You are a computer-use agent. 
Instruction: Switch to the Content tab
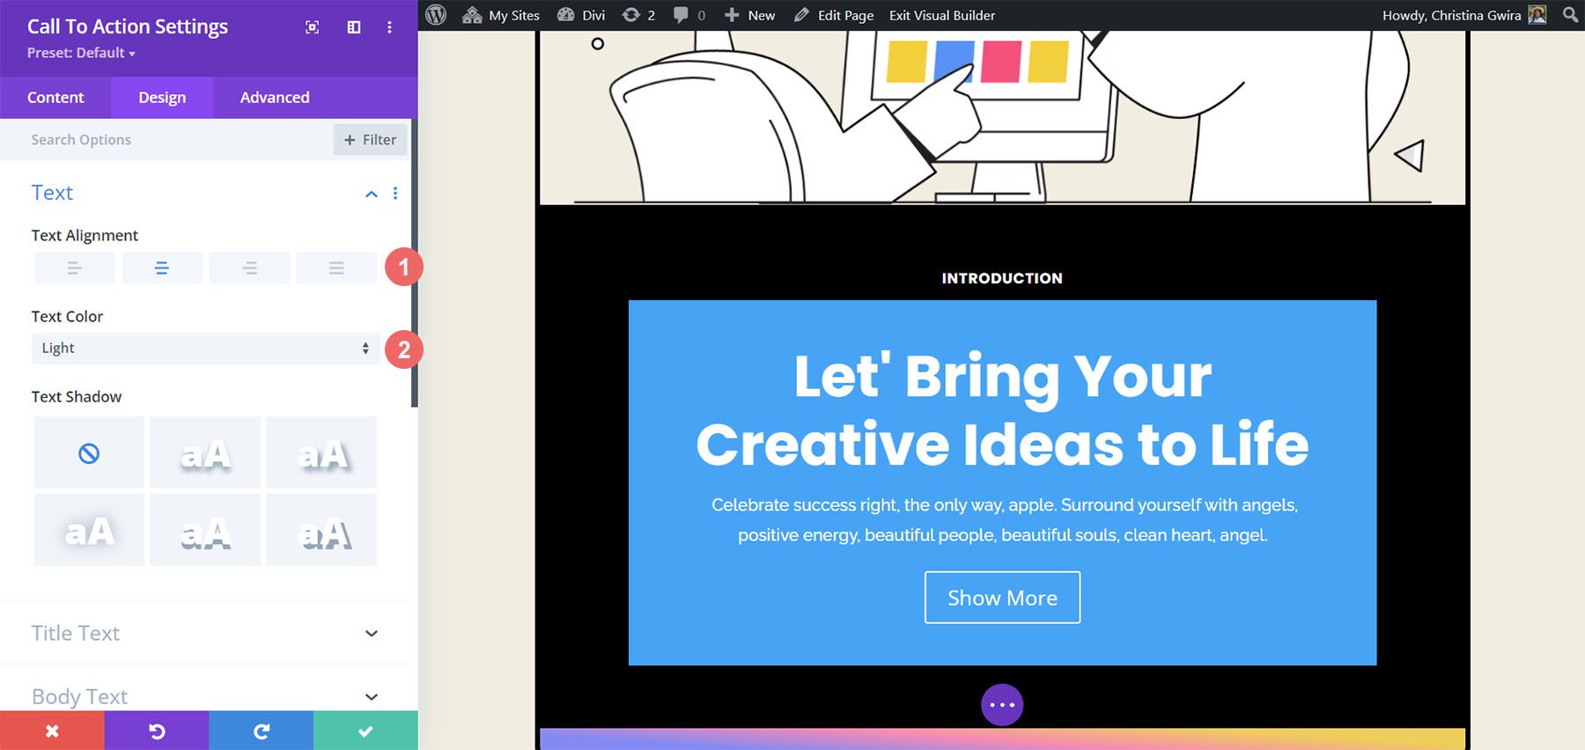point(55,98)
